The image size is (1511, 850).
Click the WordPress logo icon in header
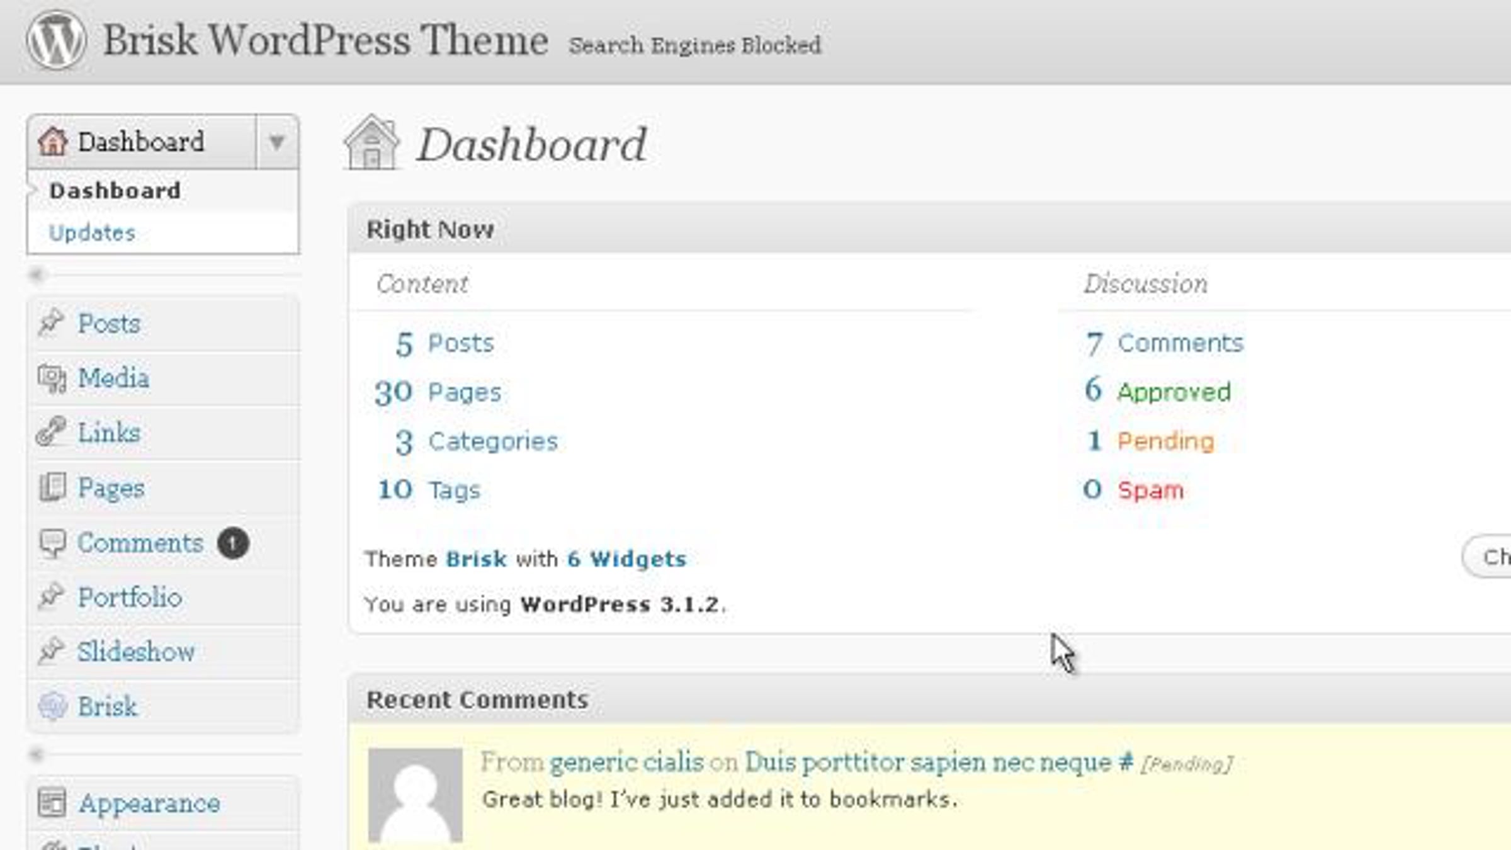click(x=56, y=40)
